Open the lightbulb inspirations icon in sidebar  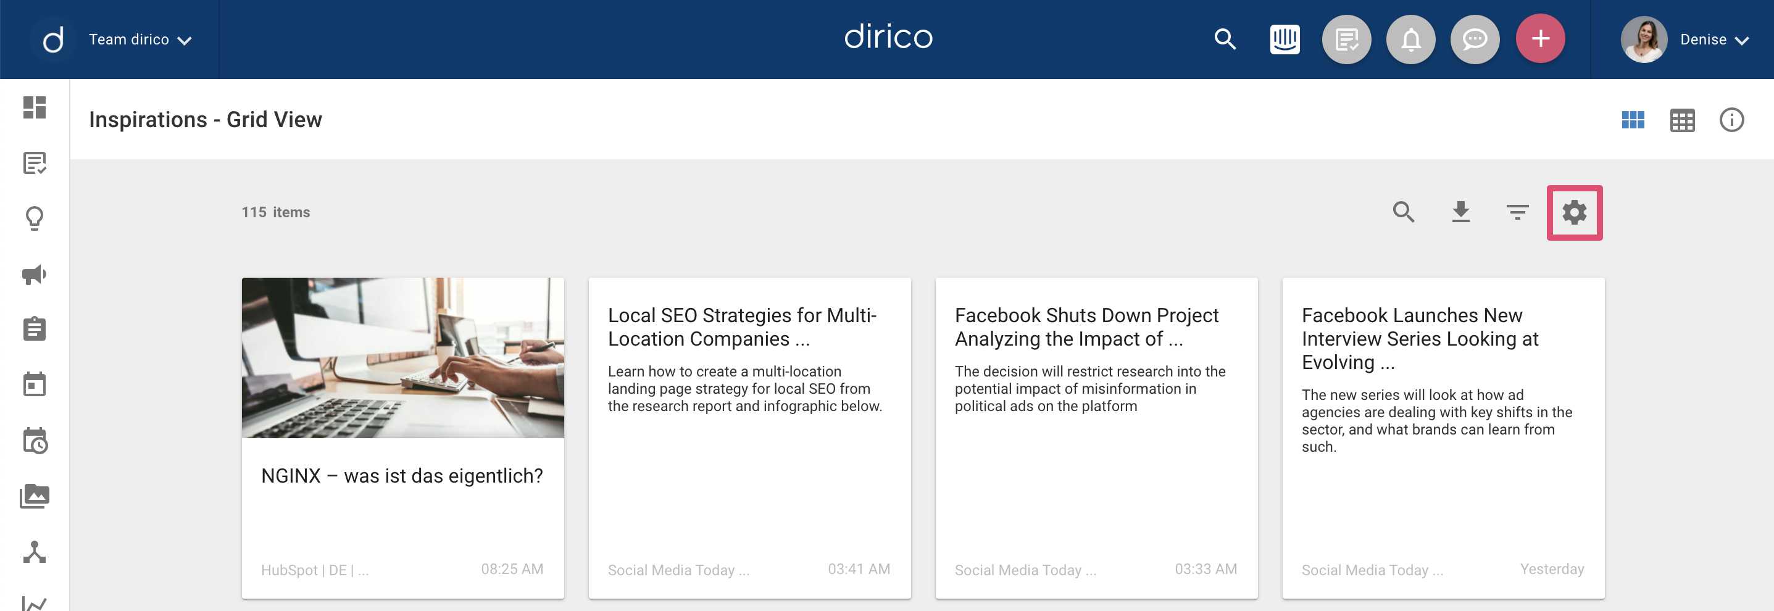coord(35,219)
